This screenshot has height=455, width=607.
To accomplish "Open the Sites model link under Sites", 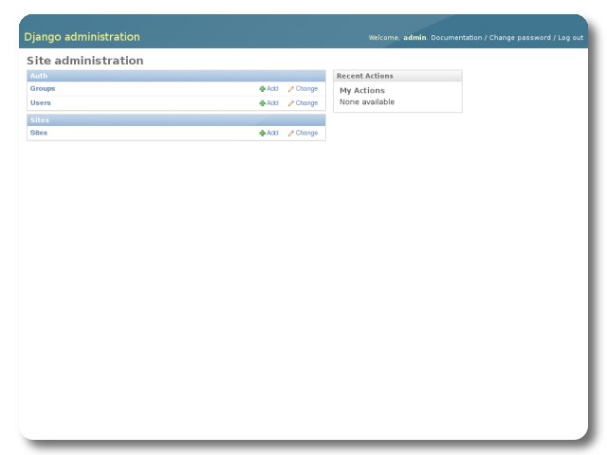I will pos(39,133).
